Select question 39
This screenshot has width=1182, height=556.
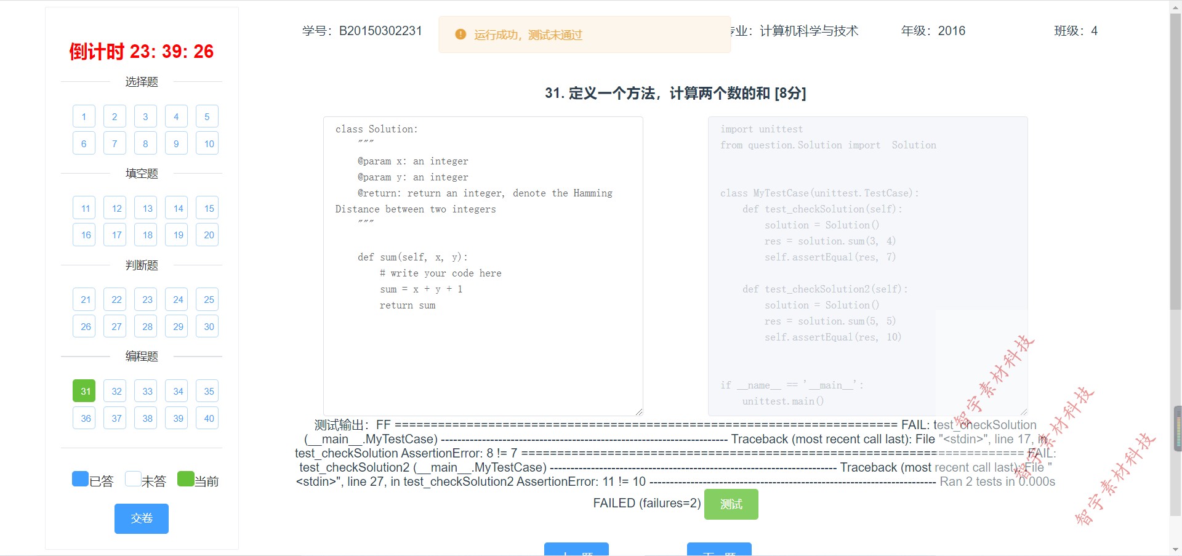click(176, 418)
